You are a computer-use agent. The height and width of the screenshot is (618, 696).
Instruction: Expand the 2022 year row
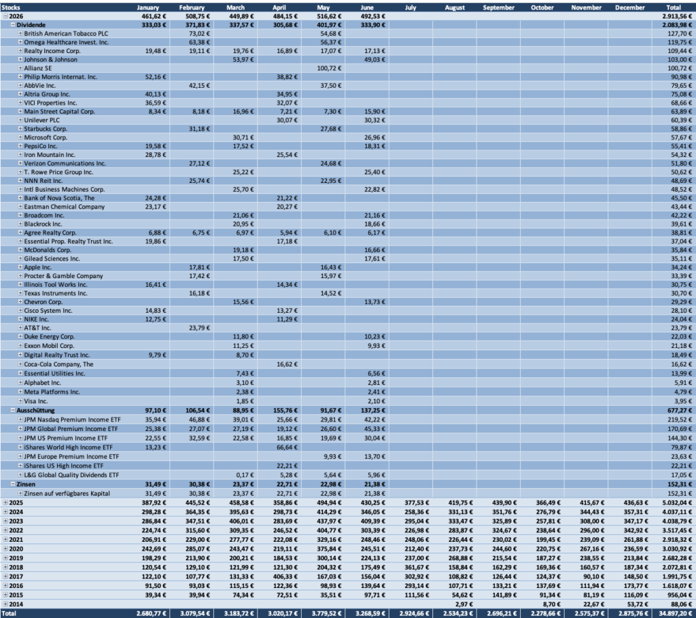pos(5,530)
